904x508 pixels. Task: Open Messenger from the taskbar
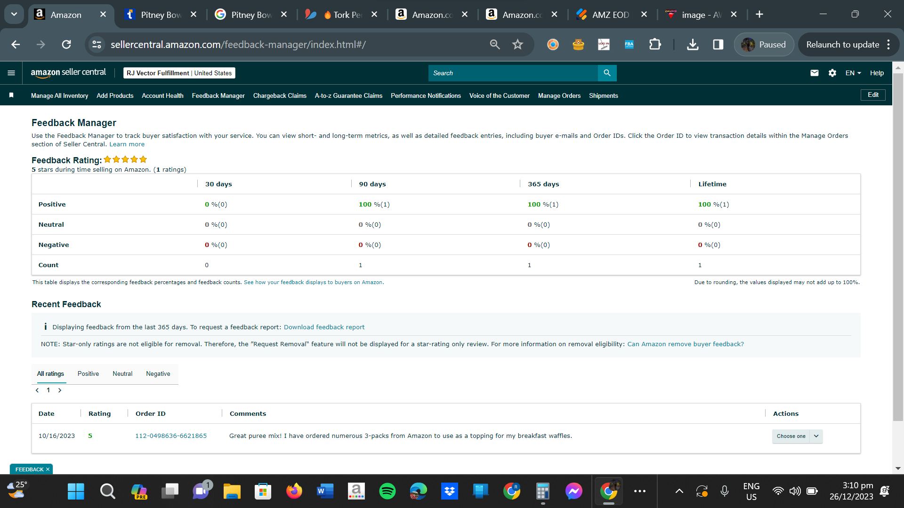click(x=574, y=491)
